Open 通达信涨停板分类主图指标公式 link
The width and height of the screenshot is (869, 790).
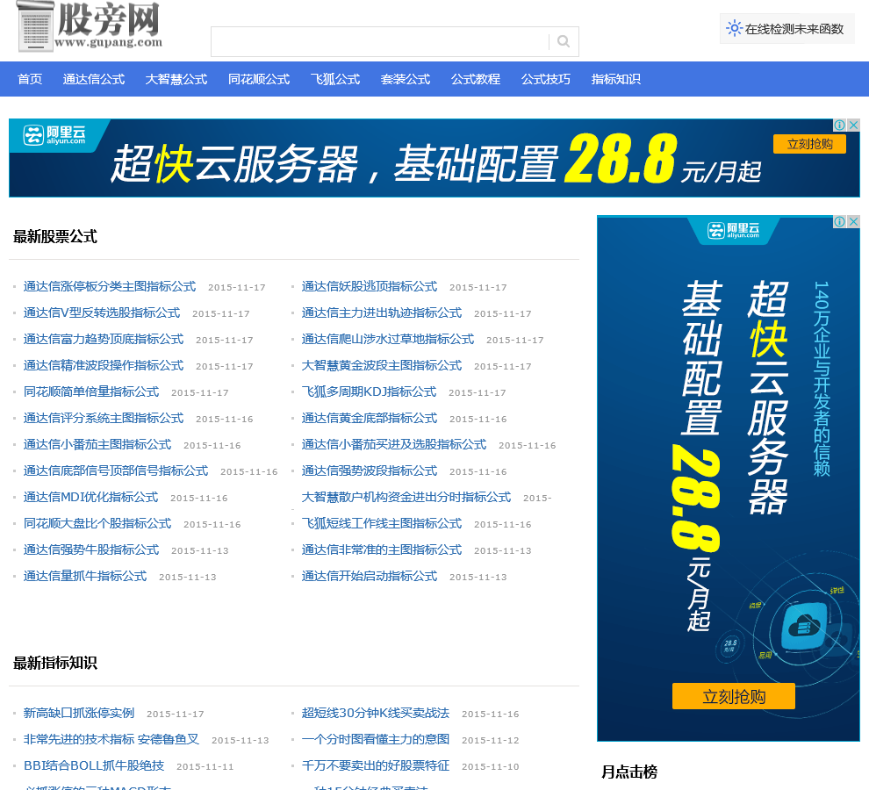110,287
